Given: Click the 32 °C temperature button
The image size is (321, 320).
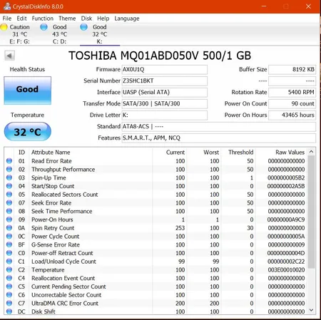Looking at the screenshot, I should click(x=28, y=132).
